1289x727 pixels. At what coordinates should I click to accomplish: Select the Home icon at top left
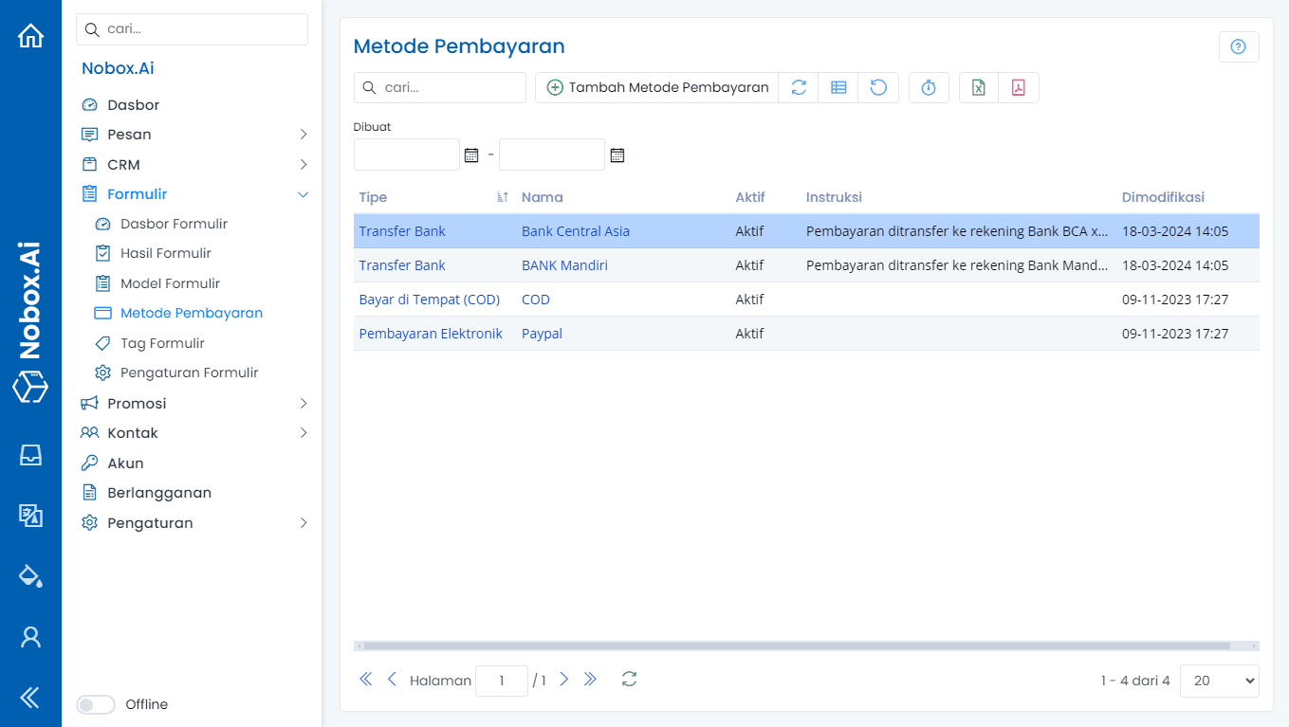pyautogui.click(x=30, y=34)
